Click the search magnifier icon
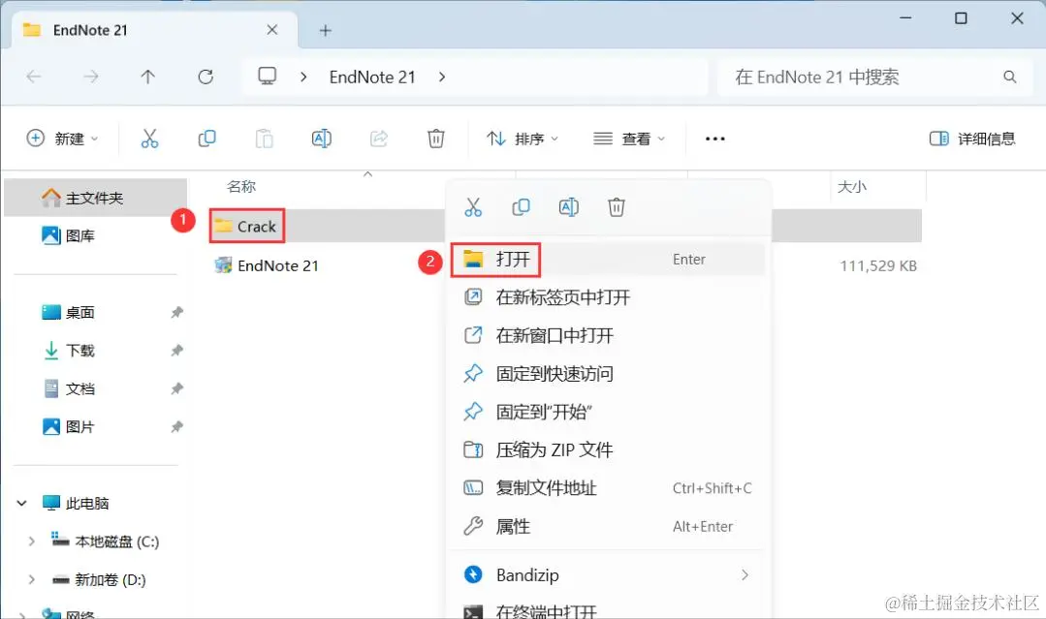 tap(1010, 77)
